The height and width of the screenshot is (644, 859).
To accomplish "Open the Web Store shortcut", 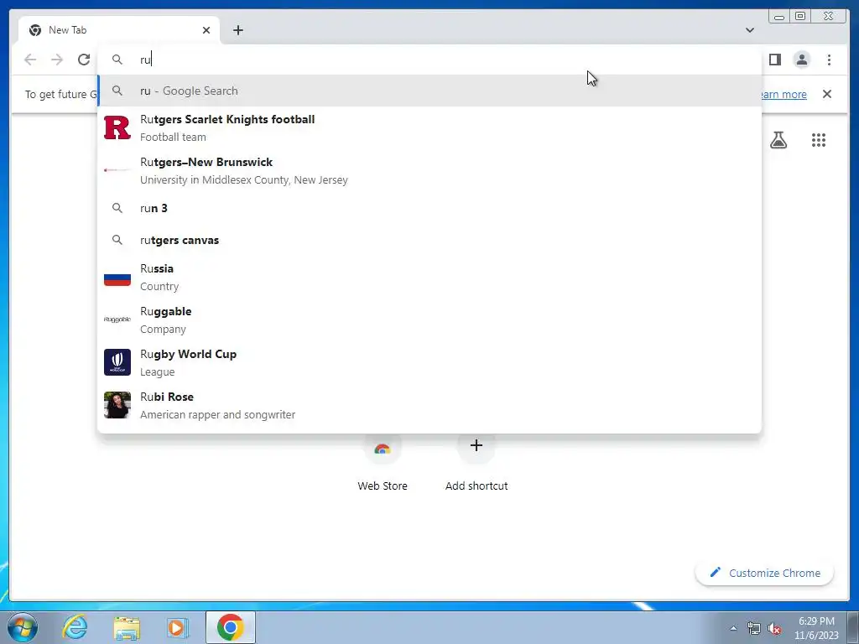I will pyautogui.click(x=383, y=463).
